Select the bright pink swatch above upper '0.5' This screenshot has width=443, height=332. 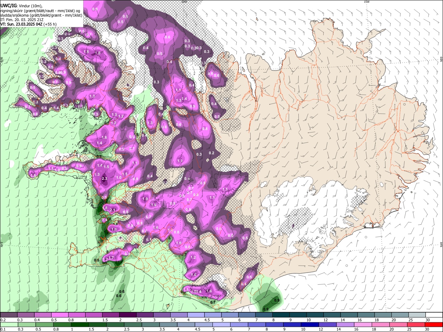60,315
